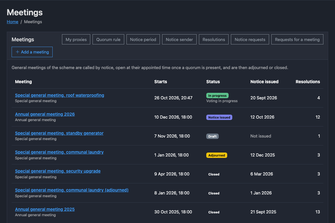Screen dimensions: 335x223
Task: Click Closed badge for security upgrade row
Action: coord(214,174)
